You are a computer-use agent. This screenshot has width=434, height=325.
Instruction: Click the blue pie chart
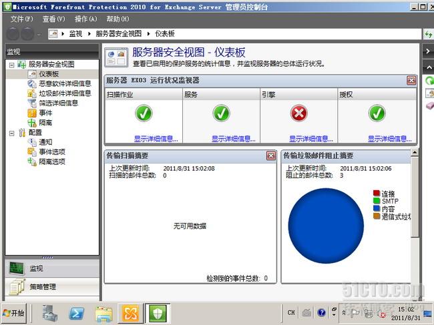pos(326,226)
